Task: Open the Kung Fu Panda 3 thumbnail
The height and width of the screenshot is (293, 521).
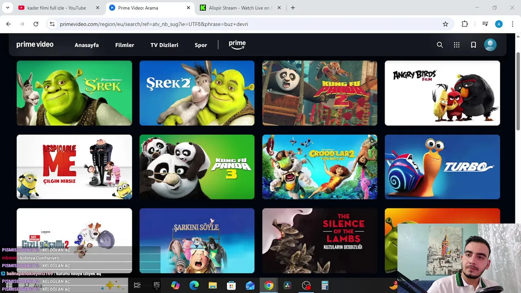Action: [197, 167]
